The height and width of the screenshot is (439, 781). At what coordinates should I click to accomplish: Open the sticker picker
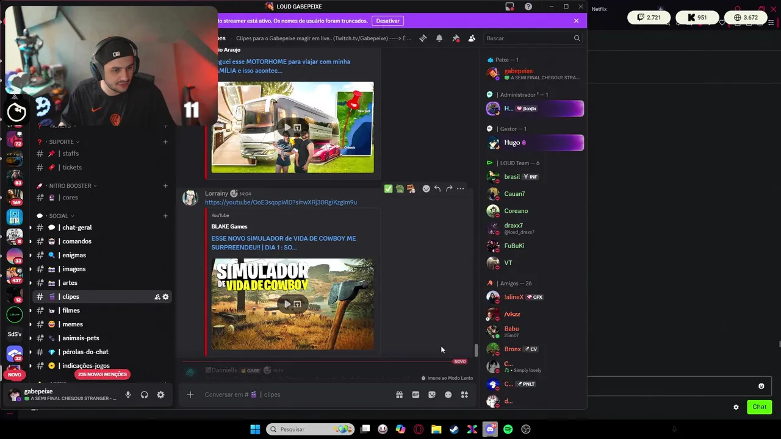click(x=432, y=394)
